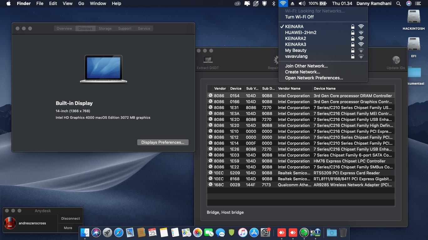Open iTunes from the Dock
428x240 pixels.
[x=243, y=232]
